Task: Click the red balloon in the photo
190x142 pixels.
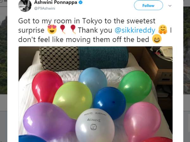Action: (x=47, y=86)
